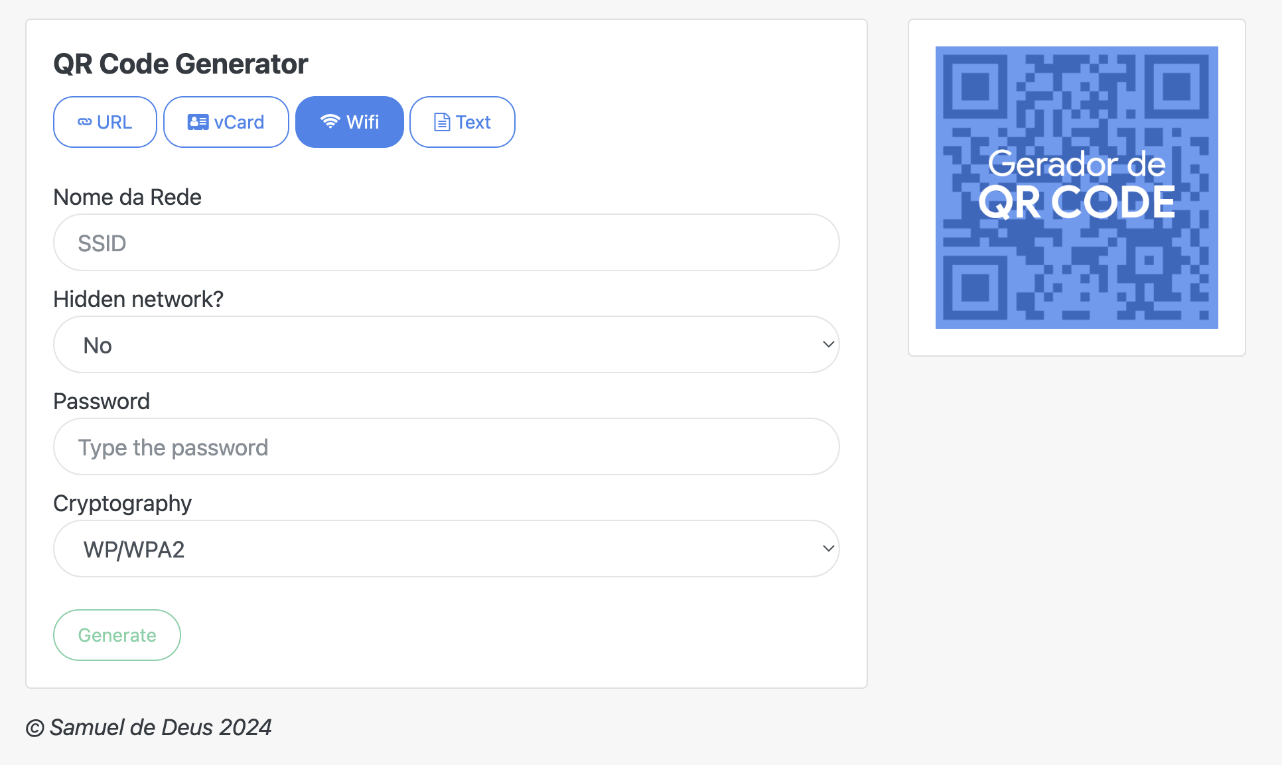
Task: Click the generated QR code preview image
Action: click(x=1076, y=187)
